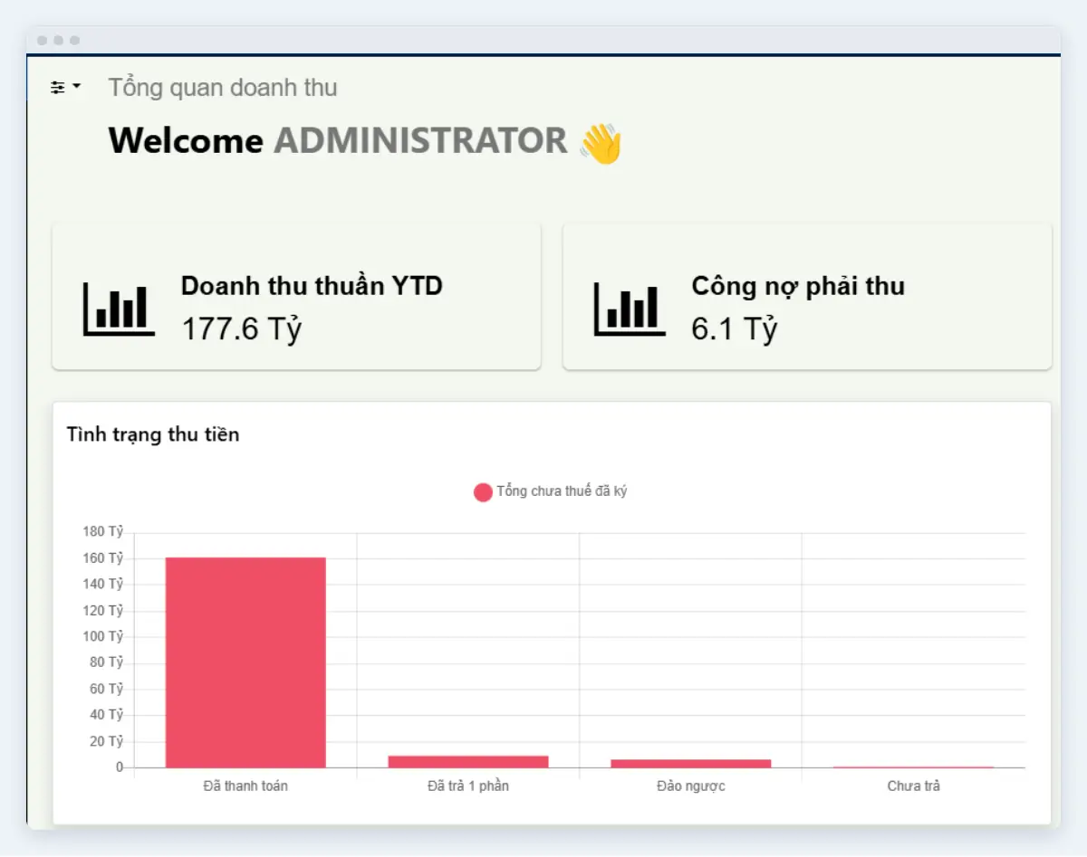
Task: Click the 'Đảo ngược' axis label
Action: (691, 786)
